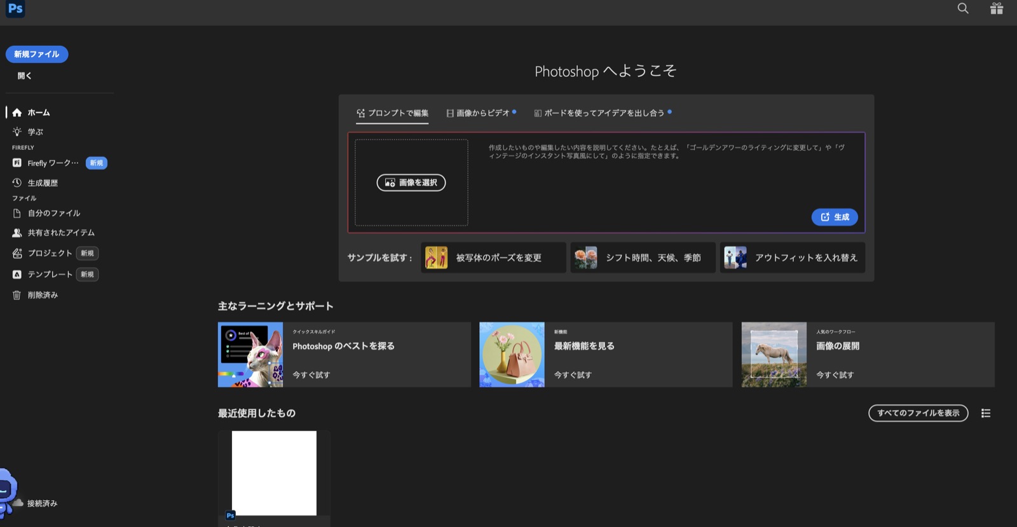
Task: Click the document icon beside 自分のファイル
Action: click(x=17, y=213)
